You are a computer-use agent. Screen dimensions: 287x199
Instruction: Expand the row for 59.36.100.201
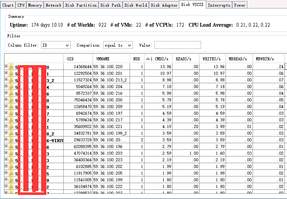pos(6,73)
